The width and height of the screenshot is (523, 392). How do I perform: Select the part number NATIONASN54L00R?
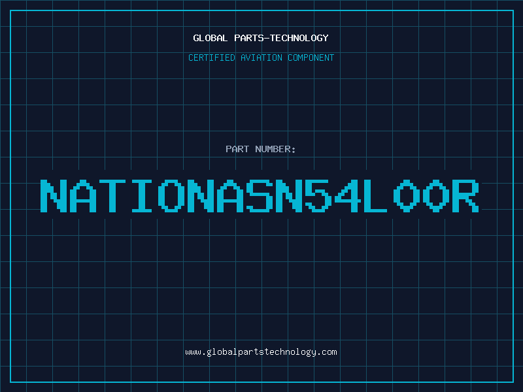click(x=260, y=195)
